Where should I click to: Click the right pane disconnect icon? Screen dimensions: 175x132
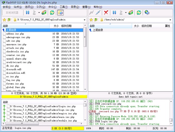[98, 12]
